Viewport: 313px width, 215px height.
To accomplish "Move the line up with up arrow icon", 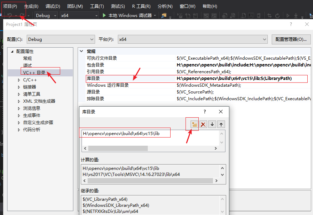I will tap(221, 124).
